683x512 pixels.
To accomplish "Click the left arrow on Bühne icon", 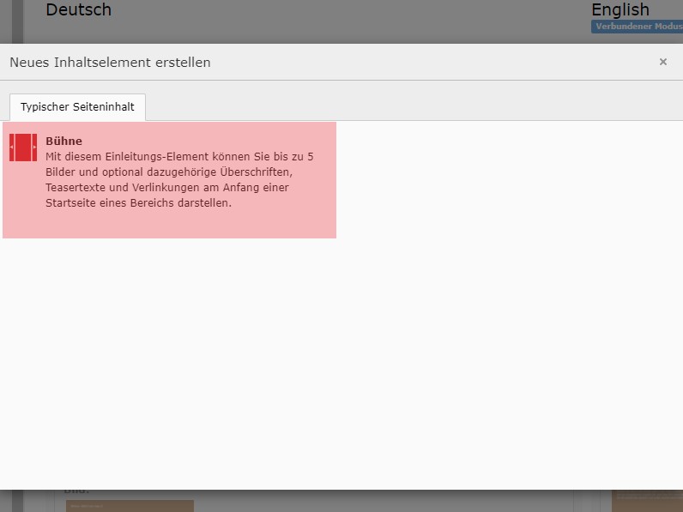I will [x=12, y=148].
